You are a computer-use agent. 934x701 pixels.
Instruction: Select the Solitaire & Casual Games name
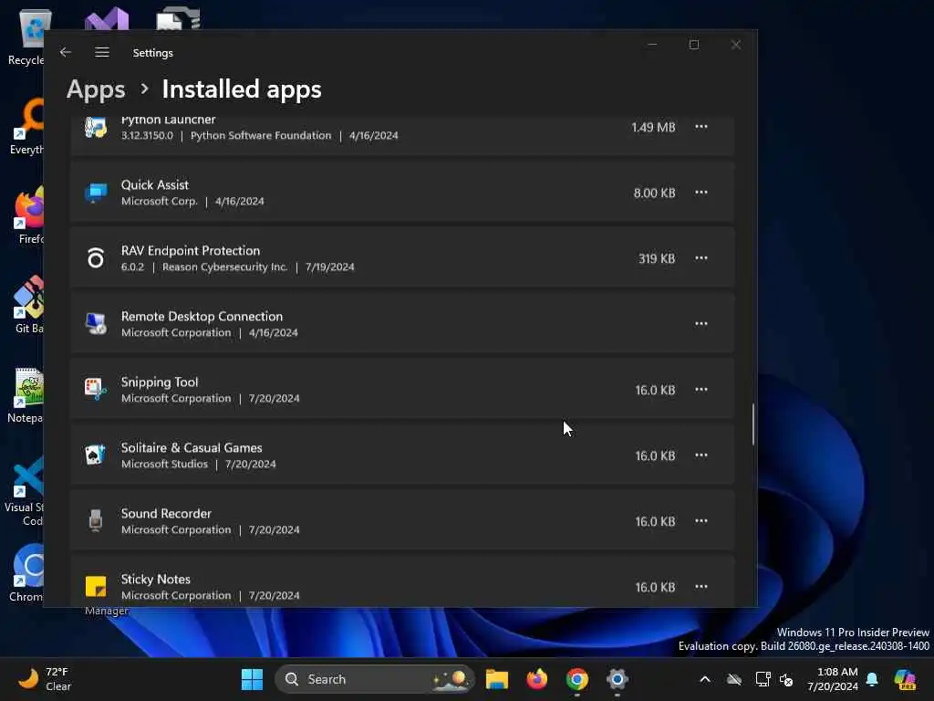(192, 447)
